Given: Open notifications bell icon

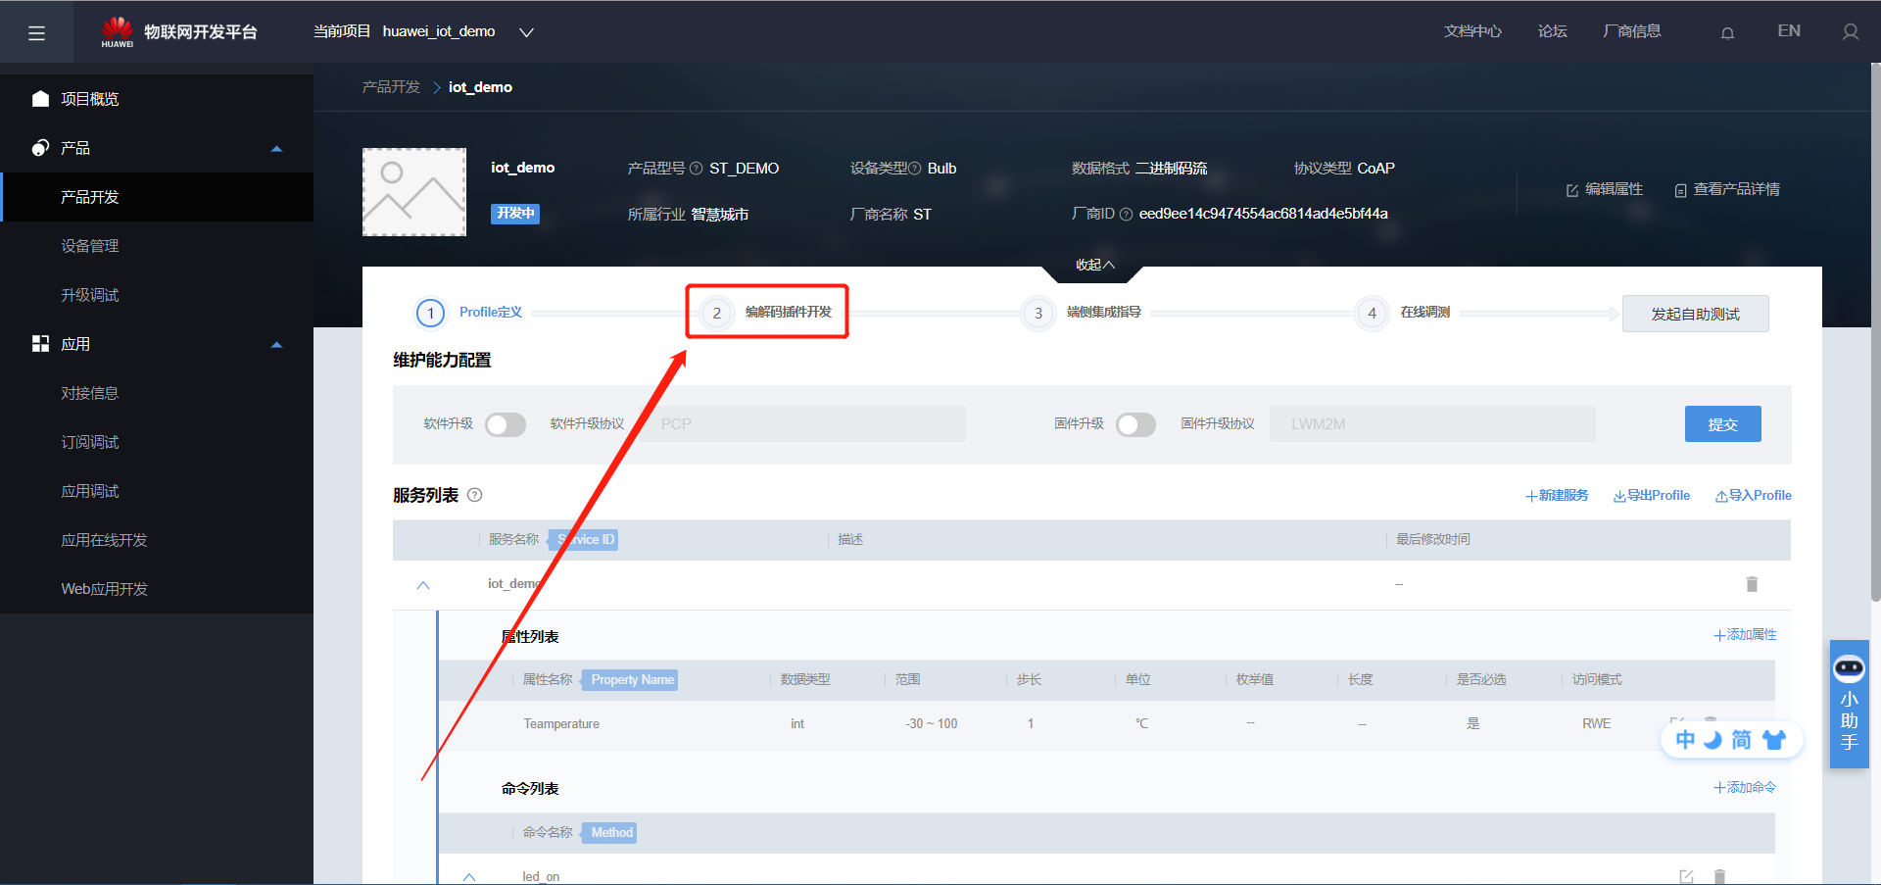Looking at the screenshot, I should click(x=1727, y=32).
